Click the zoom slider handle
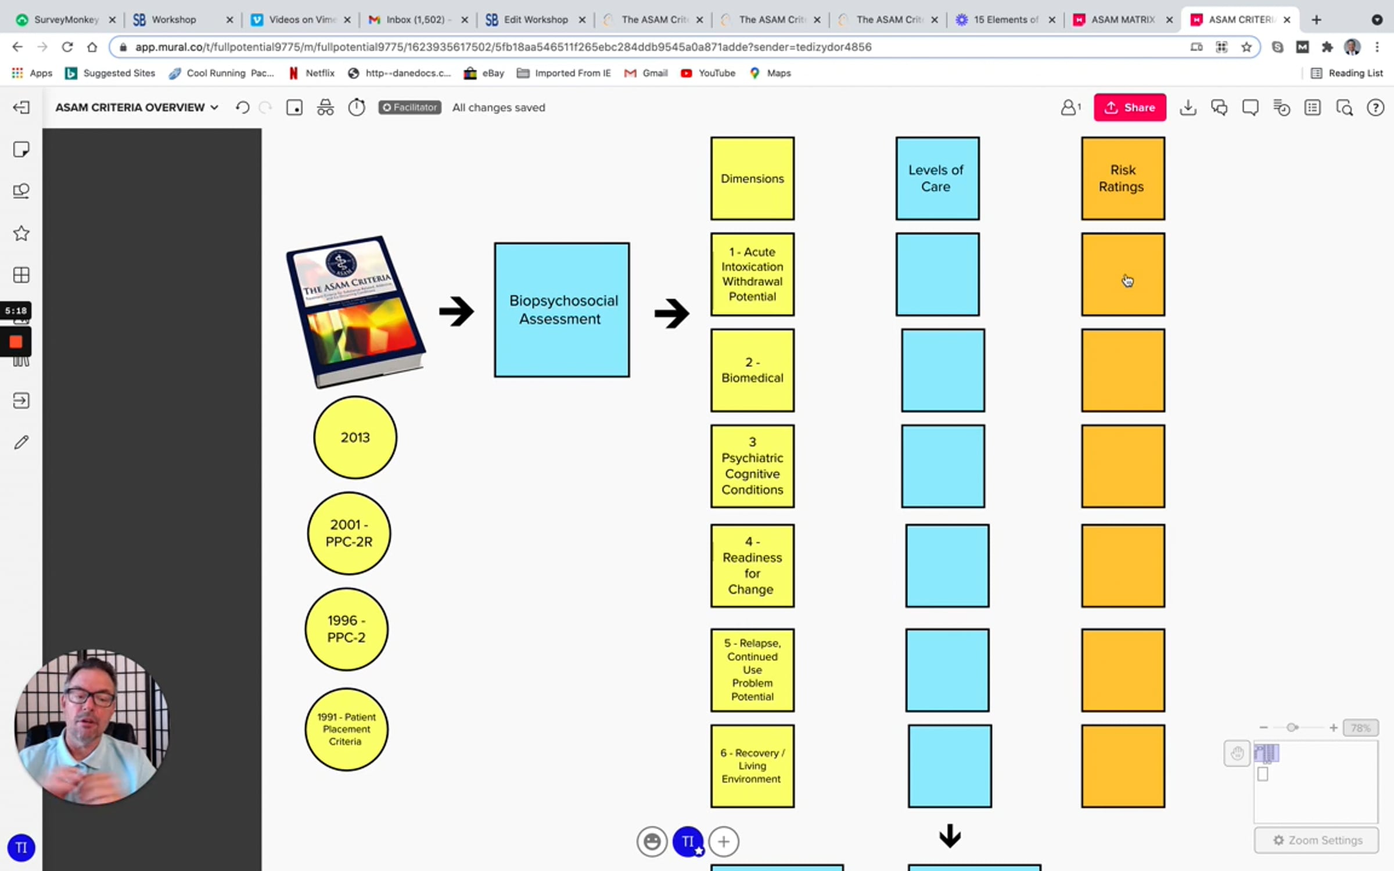Screen dimensions: 1394x871 [x=1292, y=728]
